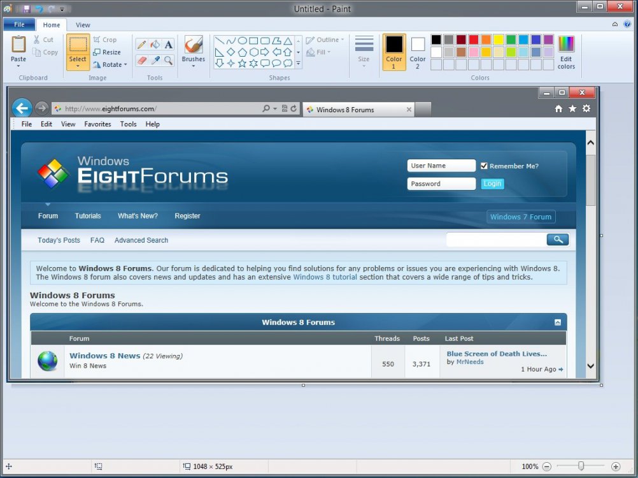Click the Paste button
This screenshot has width=638, height=478.
[18, 52]
